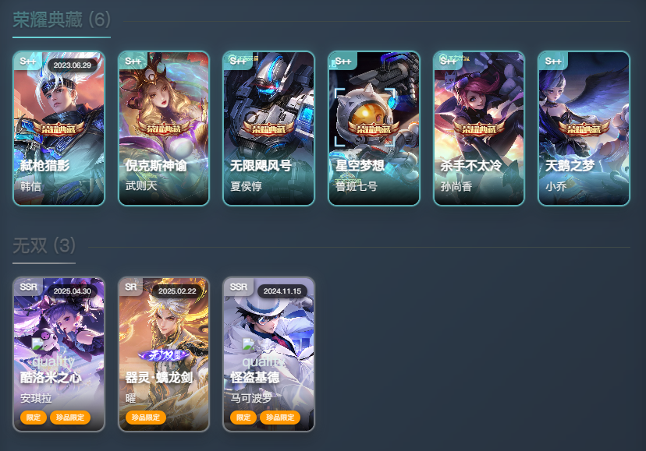Screen dimensions: 646x451
Task: View the 怪盗基德 马可波罗 skin card
Action: pos(268,354)
